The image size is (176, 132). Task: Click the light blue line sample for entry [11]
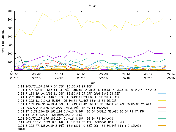162,122
